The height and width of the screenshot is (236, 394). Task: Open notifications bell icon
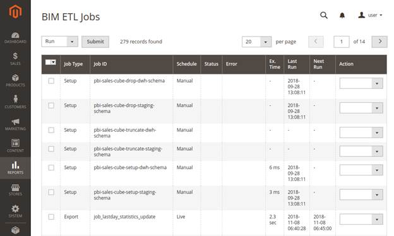(x=342, y=16)
